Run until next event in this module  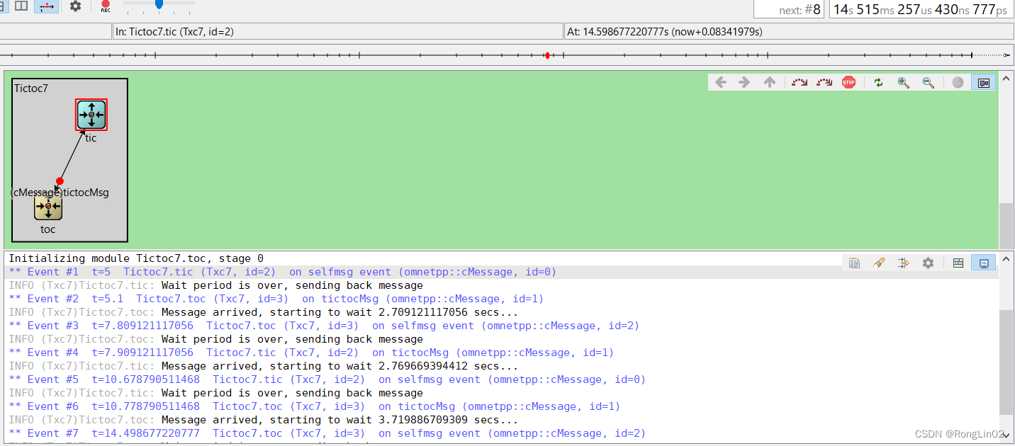pos(800,82)
